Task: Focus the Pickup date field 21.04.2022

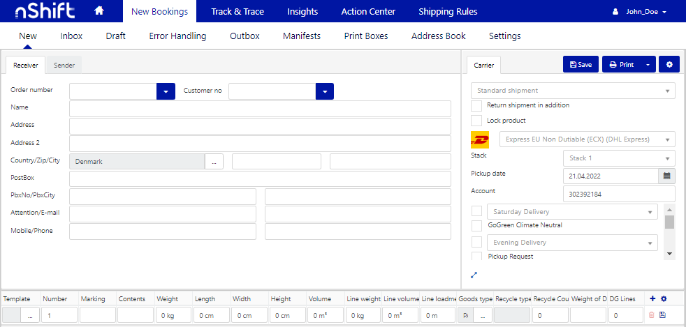Action: (x=611, y=176)
